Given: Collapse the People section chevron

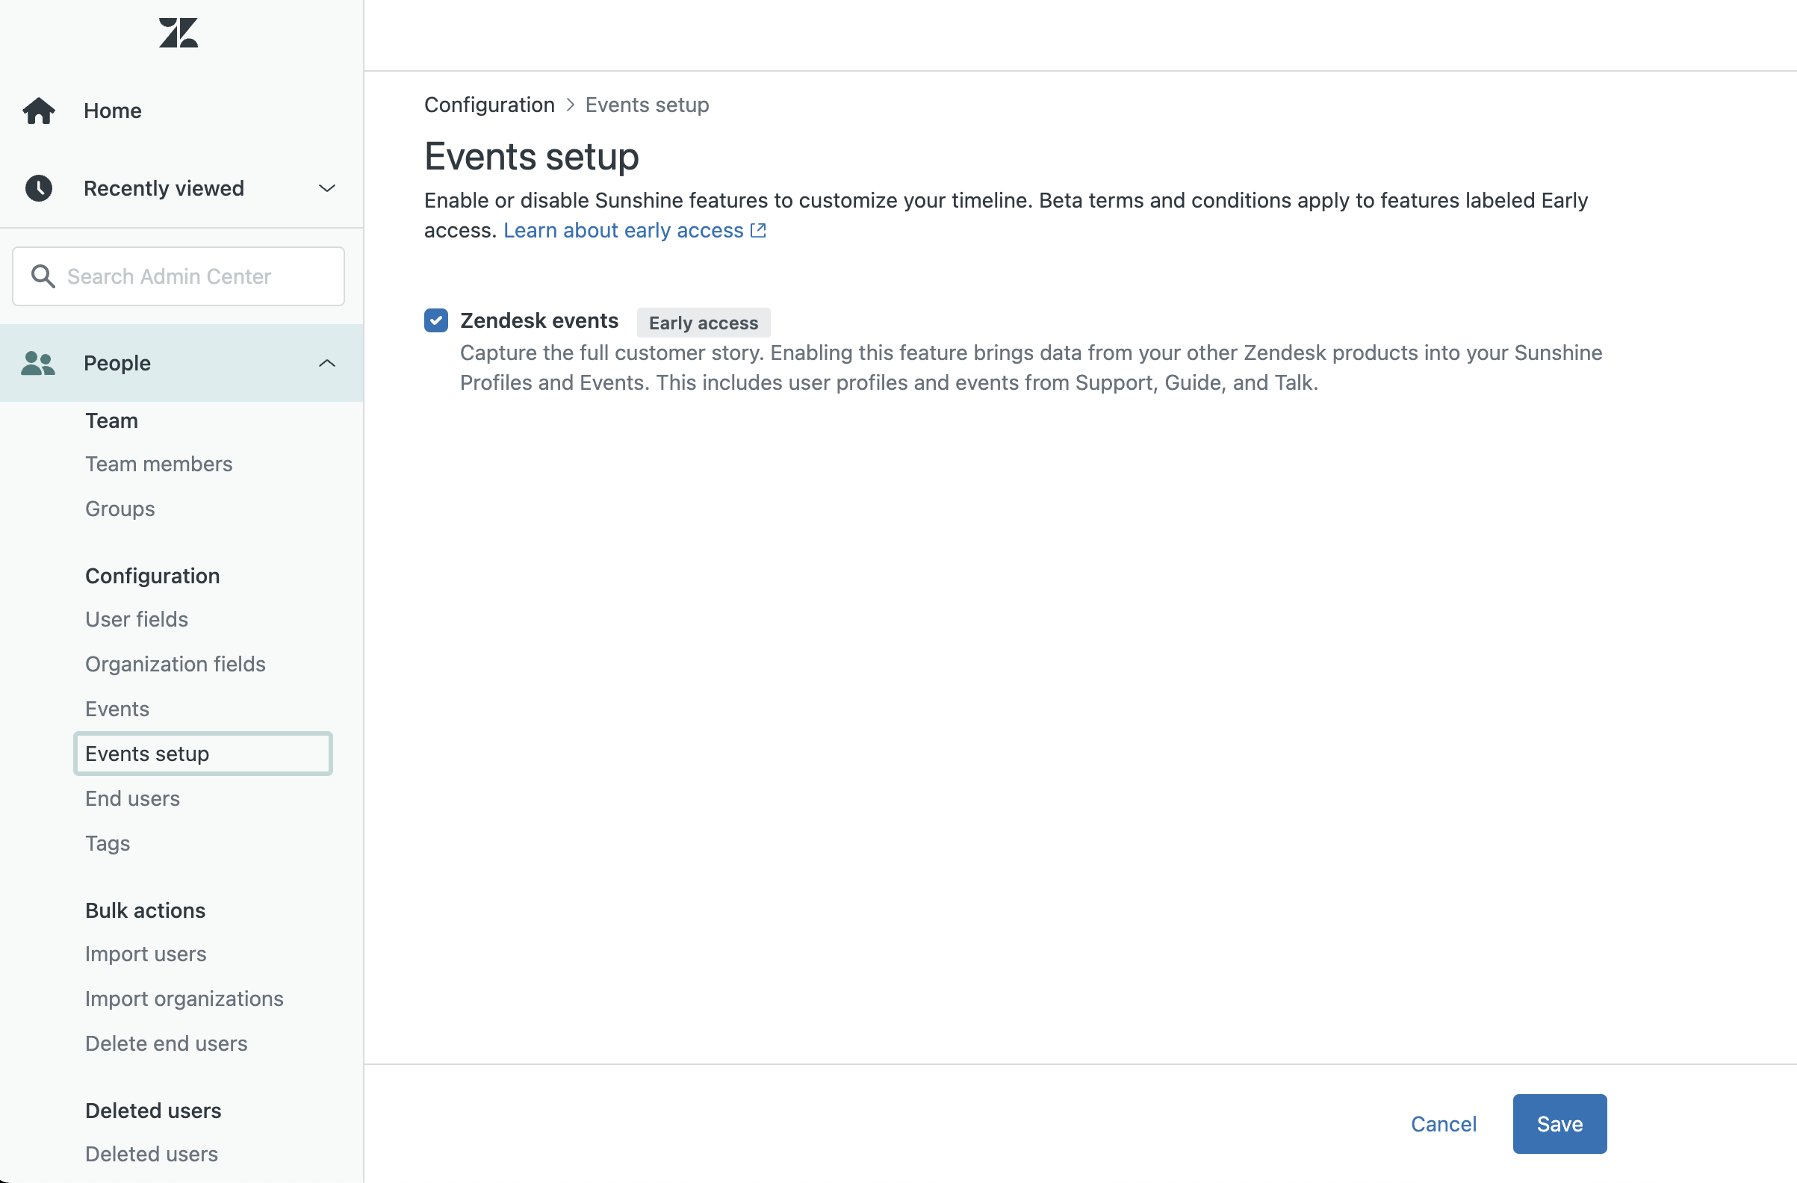Looking at the screenshot, I should pyautogui.click(x=327, y=363).
